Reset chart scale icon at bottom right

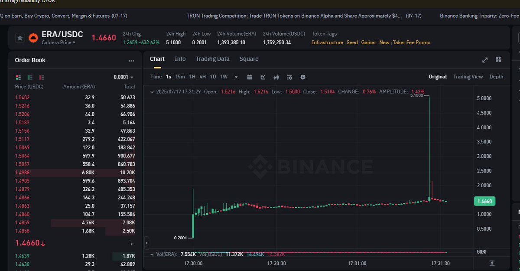click(x=492, y=263)
